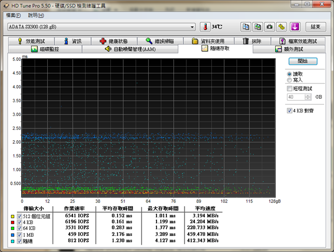Viewport: 334px width, 252px height.
Task: Open the 說明(H) help menu
Action: pyautogui.click(x=36, y=15)
